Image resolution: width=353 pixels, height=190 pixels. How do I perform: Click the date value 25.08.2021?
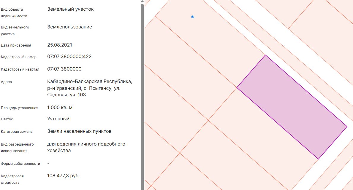click(x=60, y=45)
